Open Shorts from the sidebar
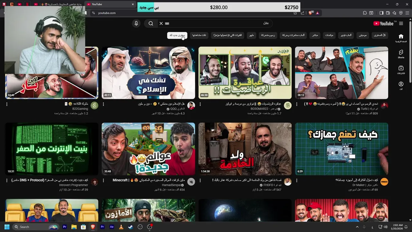The width and height of the screenshot is (412, 232). point(401,54)
